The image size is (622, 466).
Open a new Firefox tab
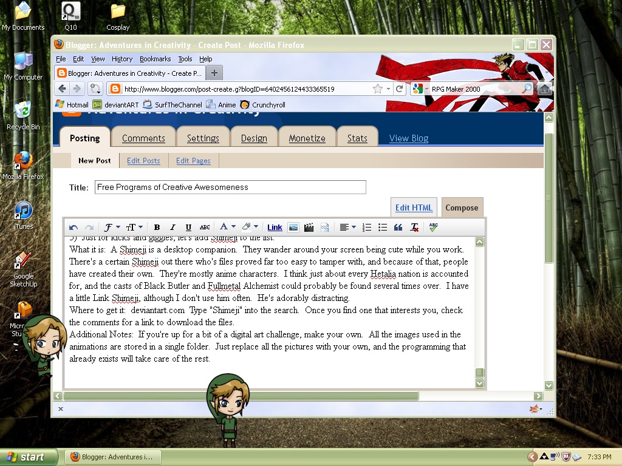pos(214,73)
